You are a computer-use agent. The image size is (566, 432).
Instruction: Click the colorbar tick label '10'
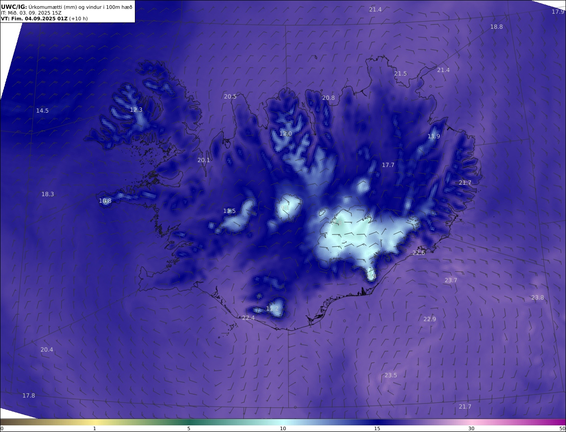[x=283, y=428]
